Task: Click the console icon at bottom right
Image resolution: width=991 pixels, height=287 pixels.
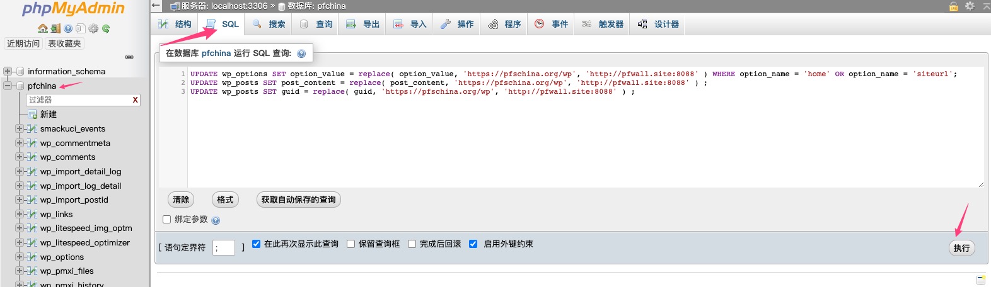Action: (981, 280)
